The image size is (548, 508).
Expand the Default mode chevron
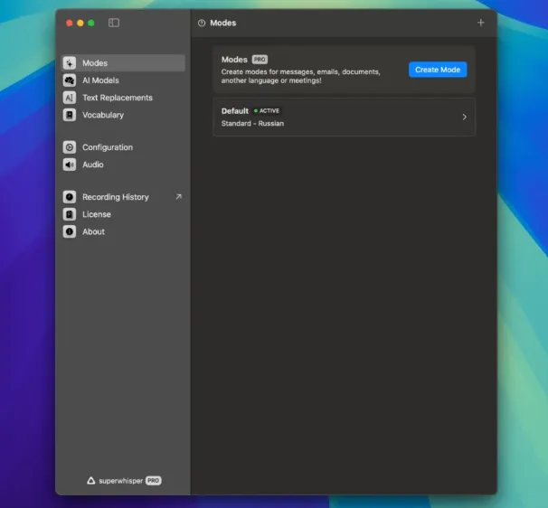[x=464, y=117]
